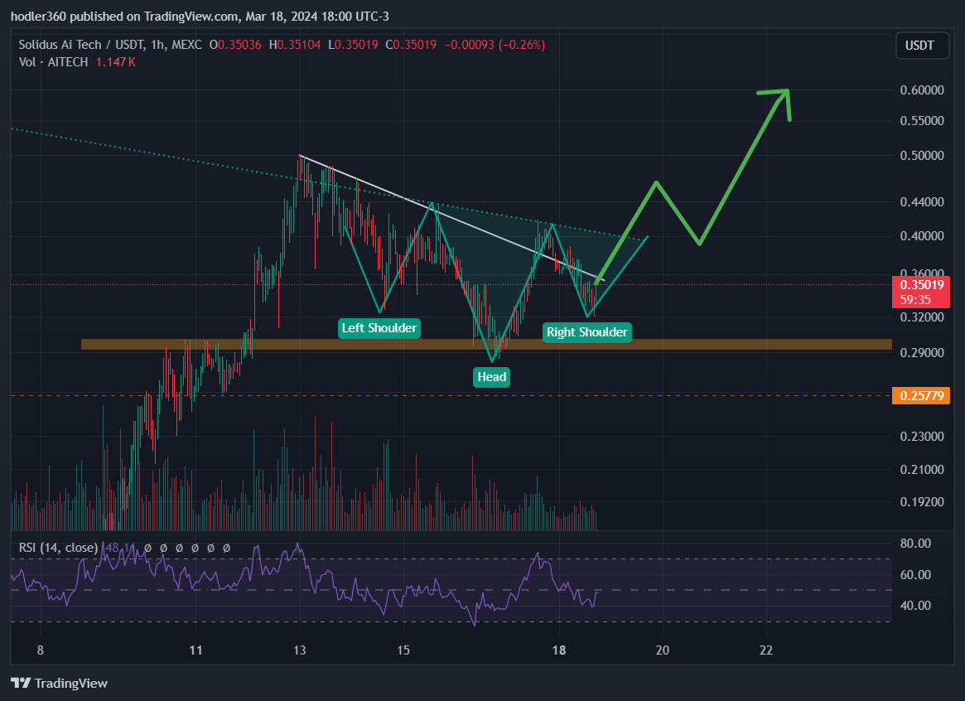Click the date label 22 on time axis
The width and height of the screenshot is (965, 701).
coord(766,650)
